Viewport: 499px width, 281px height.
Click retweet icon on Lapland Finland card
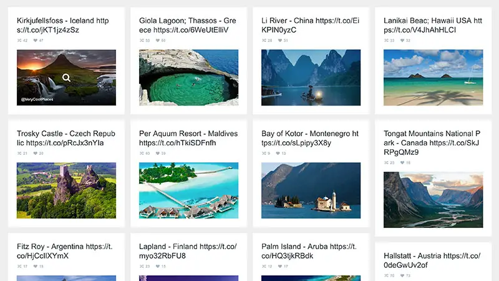click(142, 267)
